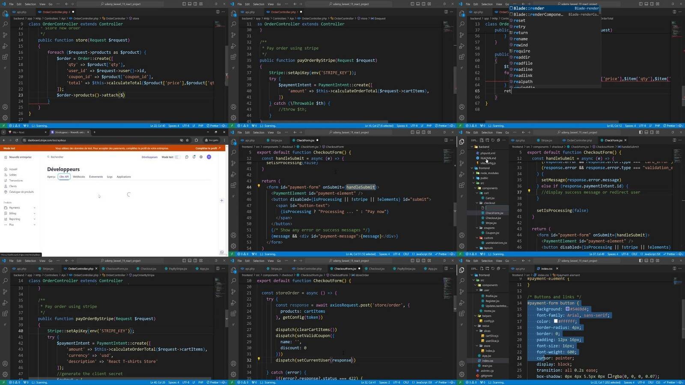Viewport: 685px width, 385px height.
Task: Choose 'require' in the autocomplete suggestion list
Action: click(x=554, y=51)
